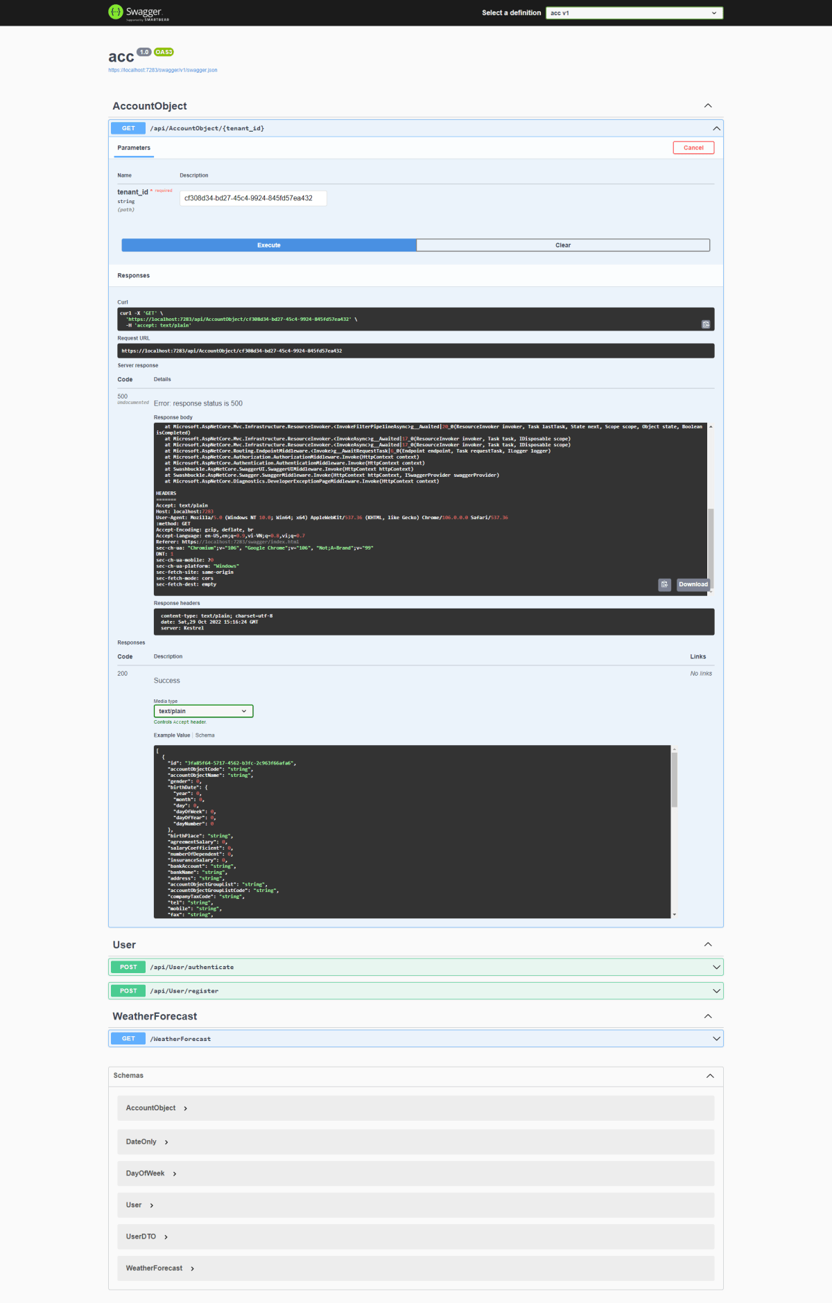Screen dimensions: 832x1303
Task: Download the response body
Action: [693, 584]
